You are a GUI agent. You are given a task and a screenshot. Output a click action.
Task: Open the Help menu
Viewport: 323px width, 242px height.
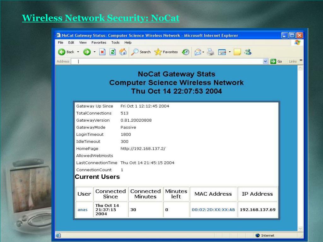click(128, 43)
